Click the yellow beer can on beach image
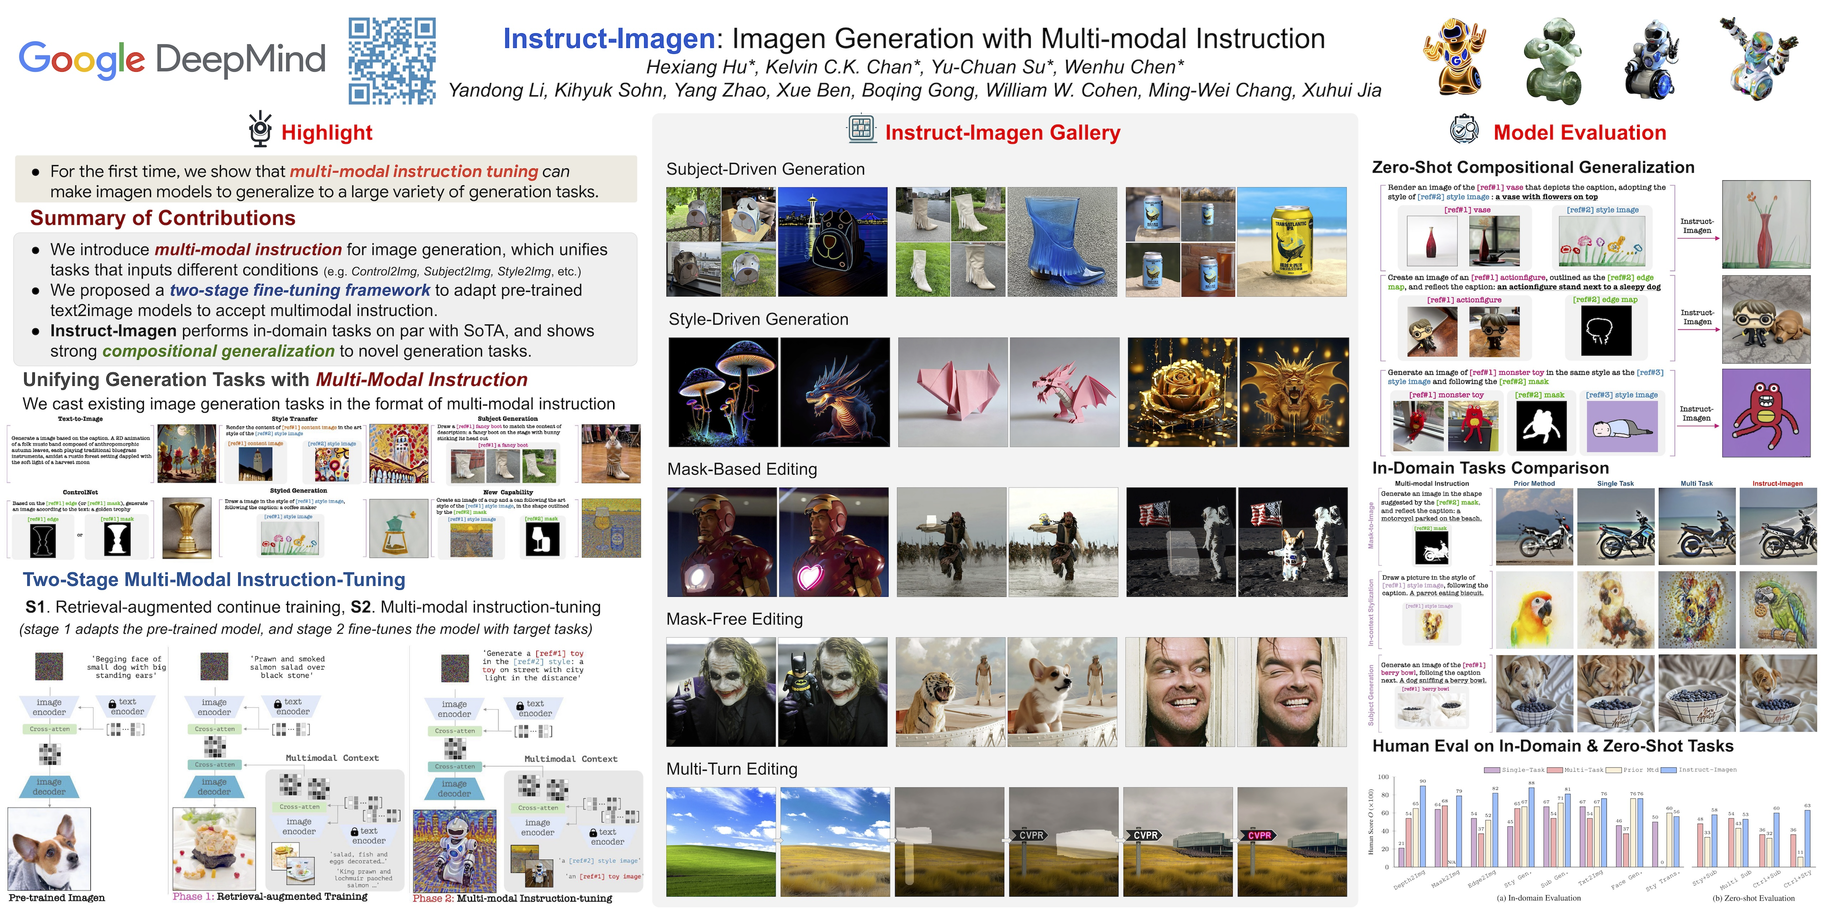This screenshot has height=913, width=1826. [1291, 242]
